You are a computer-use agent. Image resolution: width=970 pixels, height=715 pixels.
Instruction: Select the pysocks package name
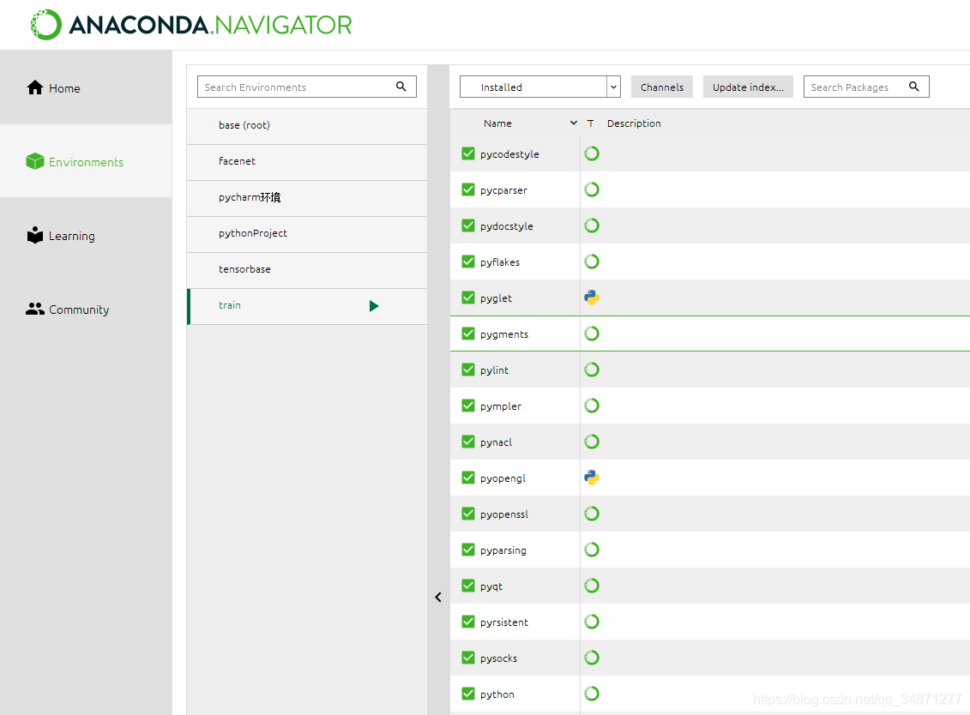click(498, 658)
